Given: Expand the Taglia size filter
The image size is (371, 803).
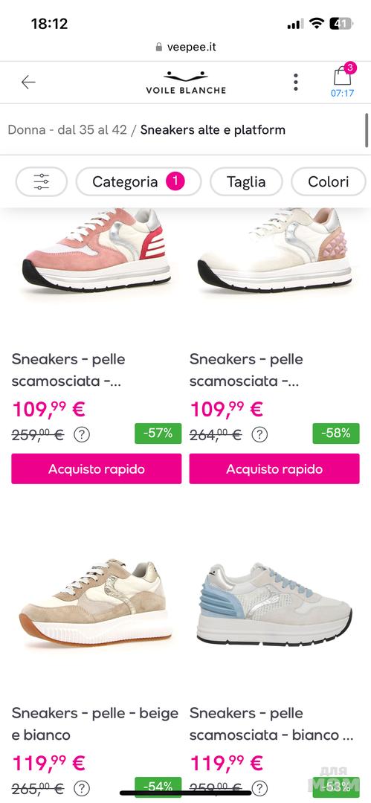Looking at the screenshot, I should (x=247, y=182).
